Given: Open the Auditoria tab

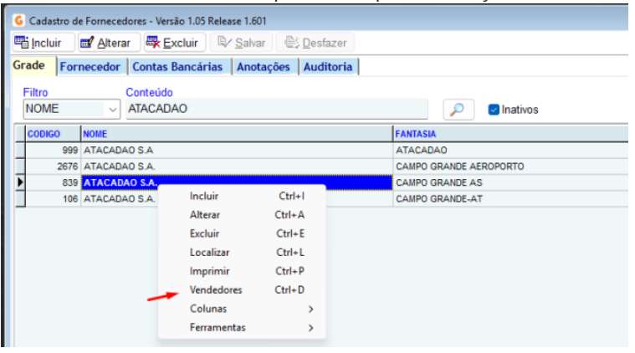Looking at the screenshot, I should [x=328, y=67].
